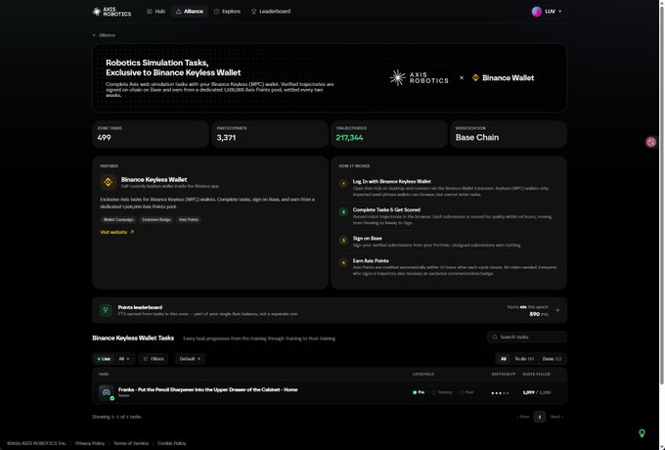
Task: Select the Done filter tab
Action: pyautogui.click(x=552, y=359)
